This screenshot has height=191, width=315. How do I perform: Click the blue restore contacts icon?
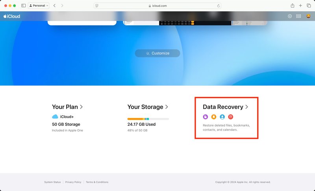222,117
